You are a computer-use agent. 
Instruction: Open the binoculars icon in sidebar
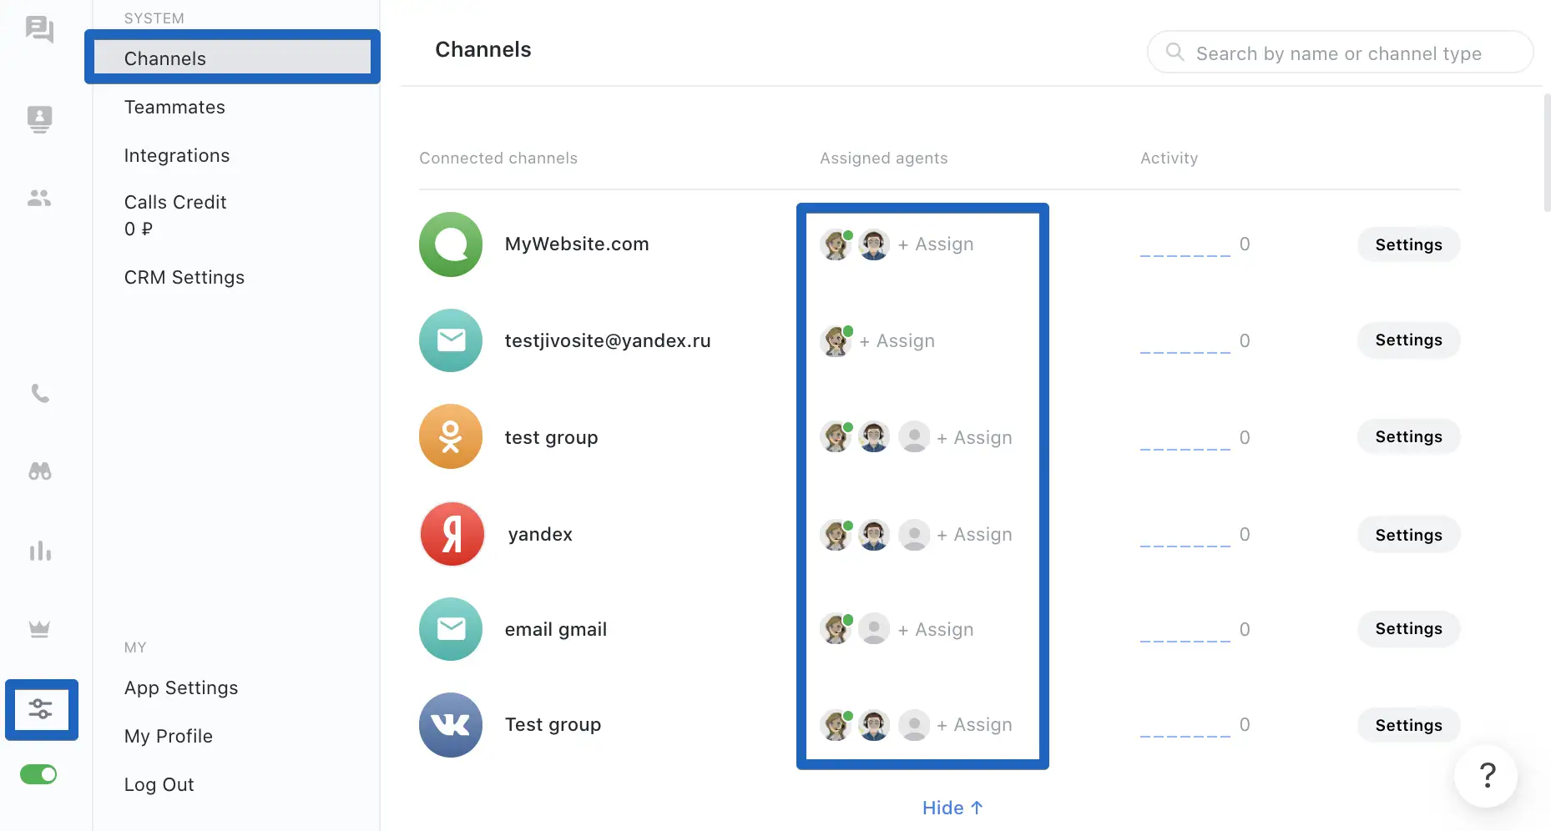point(40,471)
